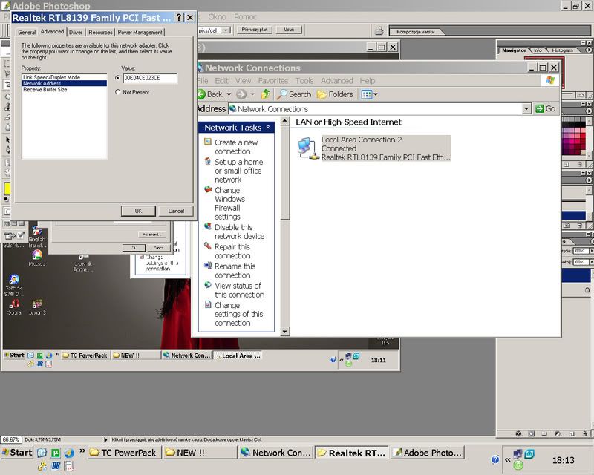The image size is (594, 475).
Task: Click the Create a new connection icon
Action: pyautogui.click(x=208, y=142)
